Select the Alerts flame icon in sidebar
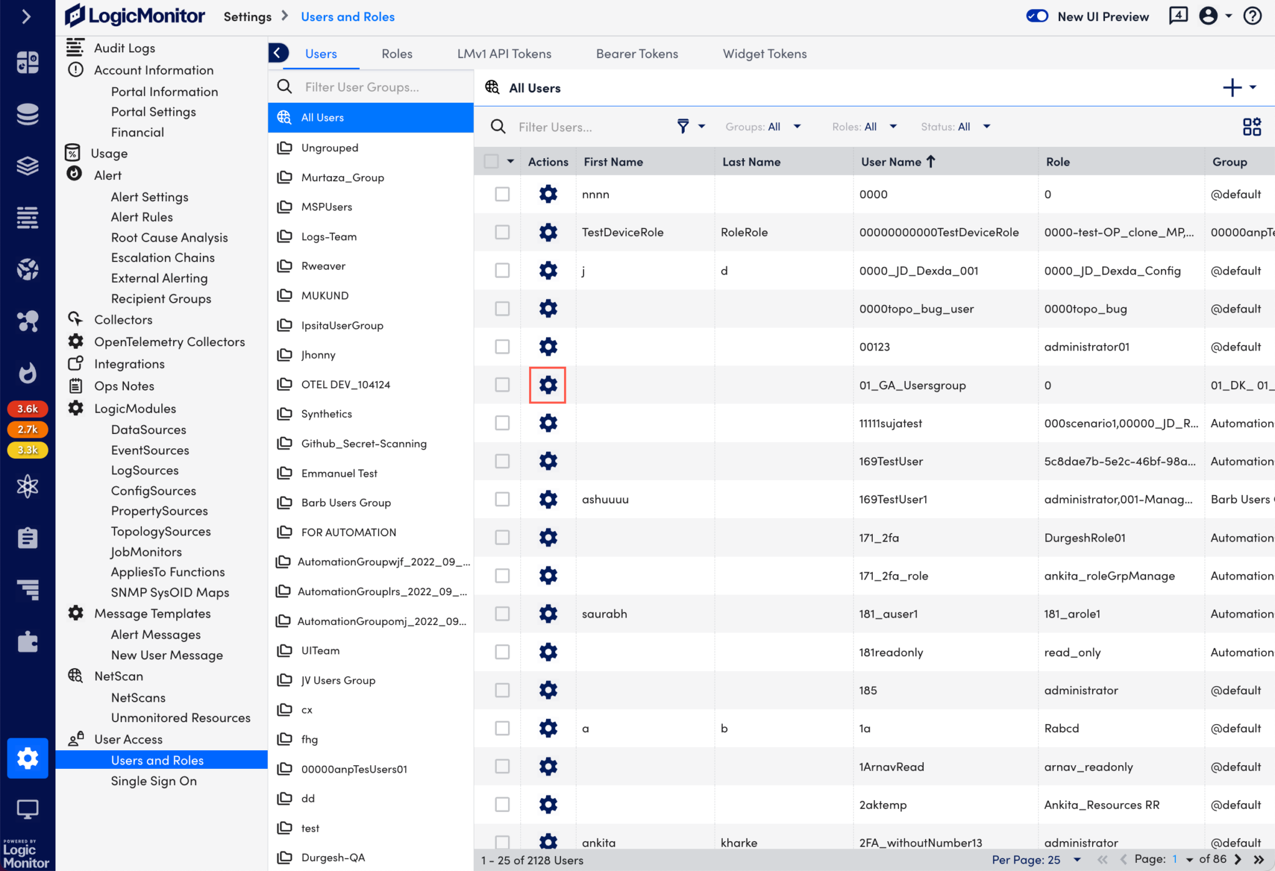Viewport: 1275px width, 871px height. [27, 374]
